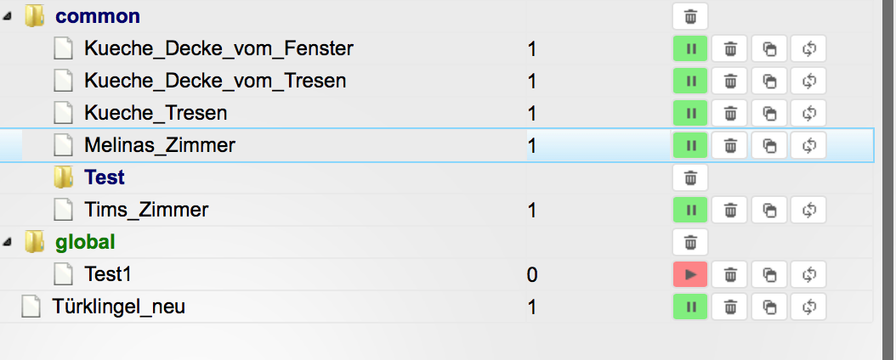
Task: Restart the Melinas_Zimmer script
Action: point(808,145)
